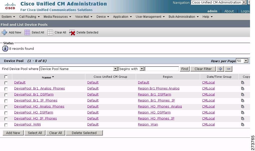Copy DevicePool_HQ_DSPfarm using its copy icon

[x=243, y=112]
